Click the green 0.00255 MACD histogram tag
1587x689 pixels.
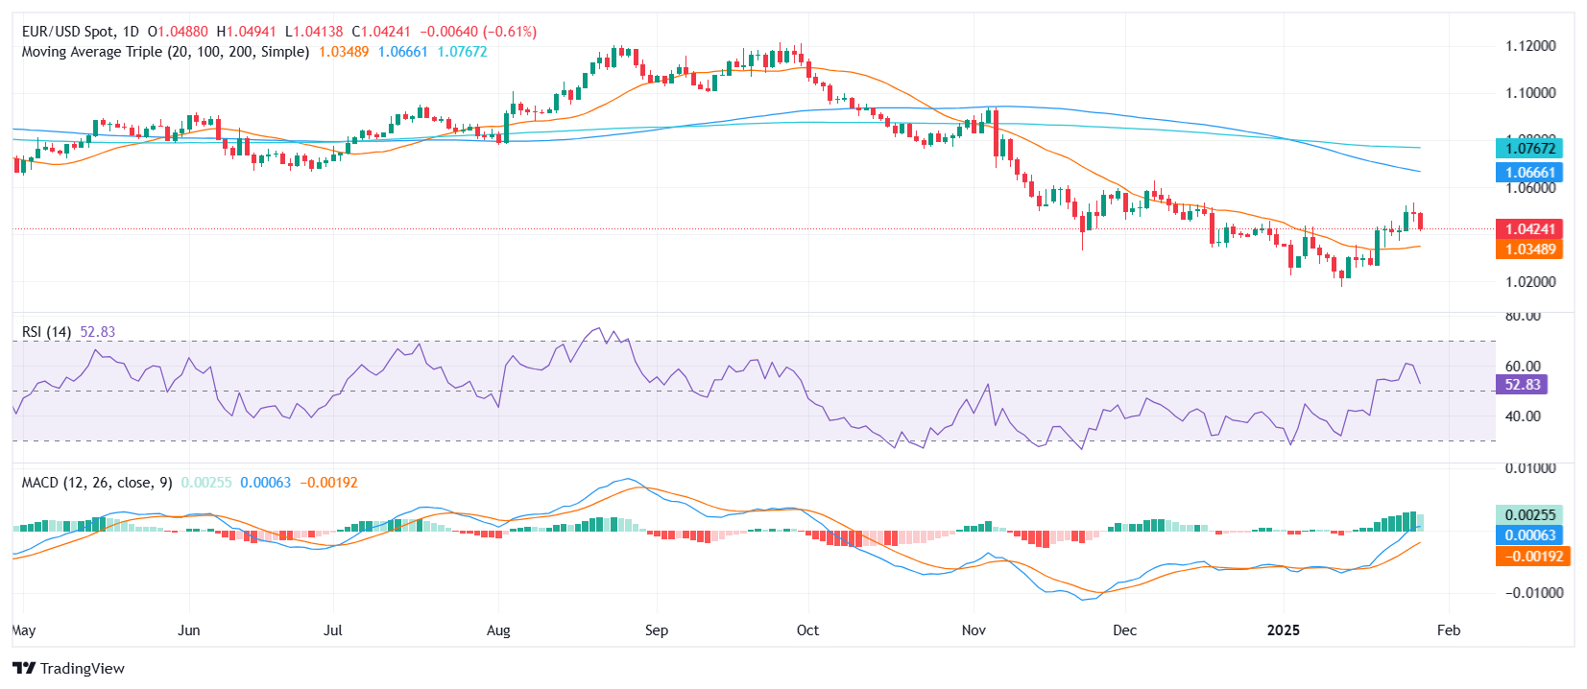tap(1529, 515)
